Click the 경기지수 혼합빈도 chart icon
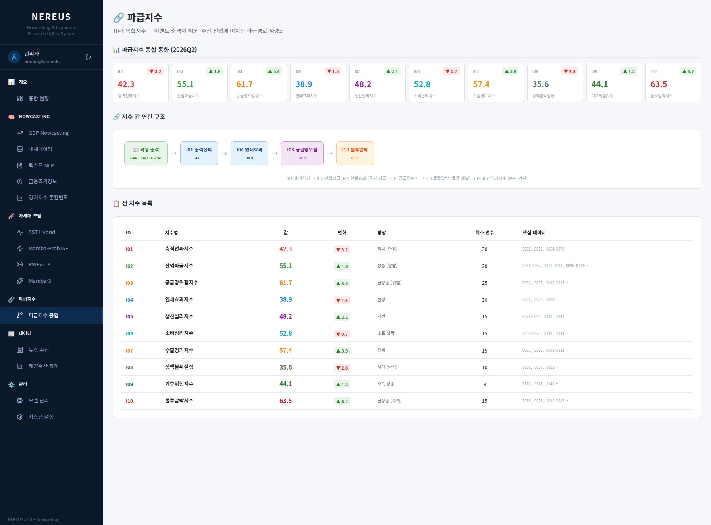The width and height of the screenshot is (711, 525). [x=20, y=197]
